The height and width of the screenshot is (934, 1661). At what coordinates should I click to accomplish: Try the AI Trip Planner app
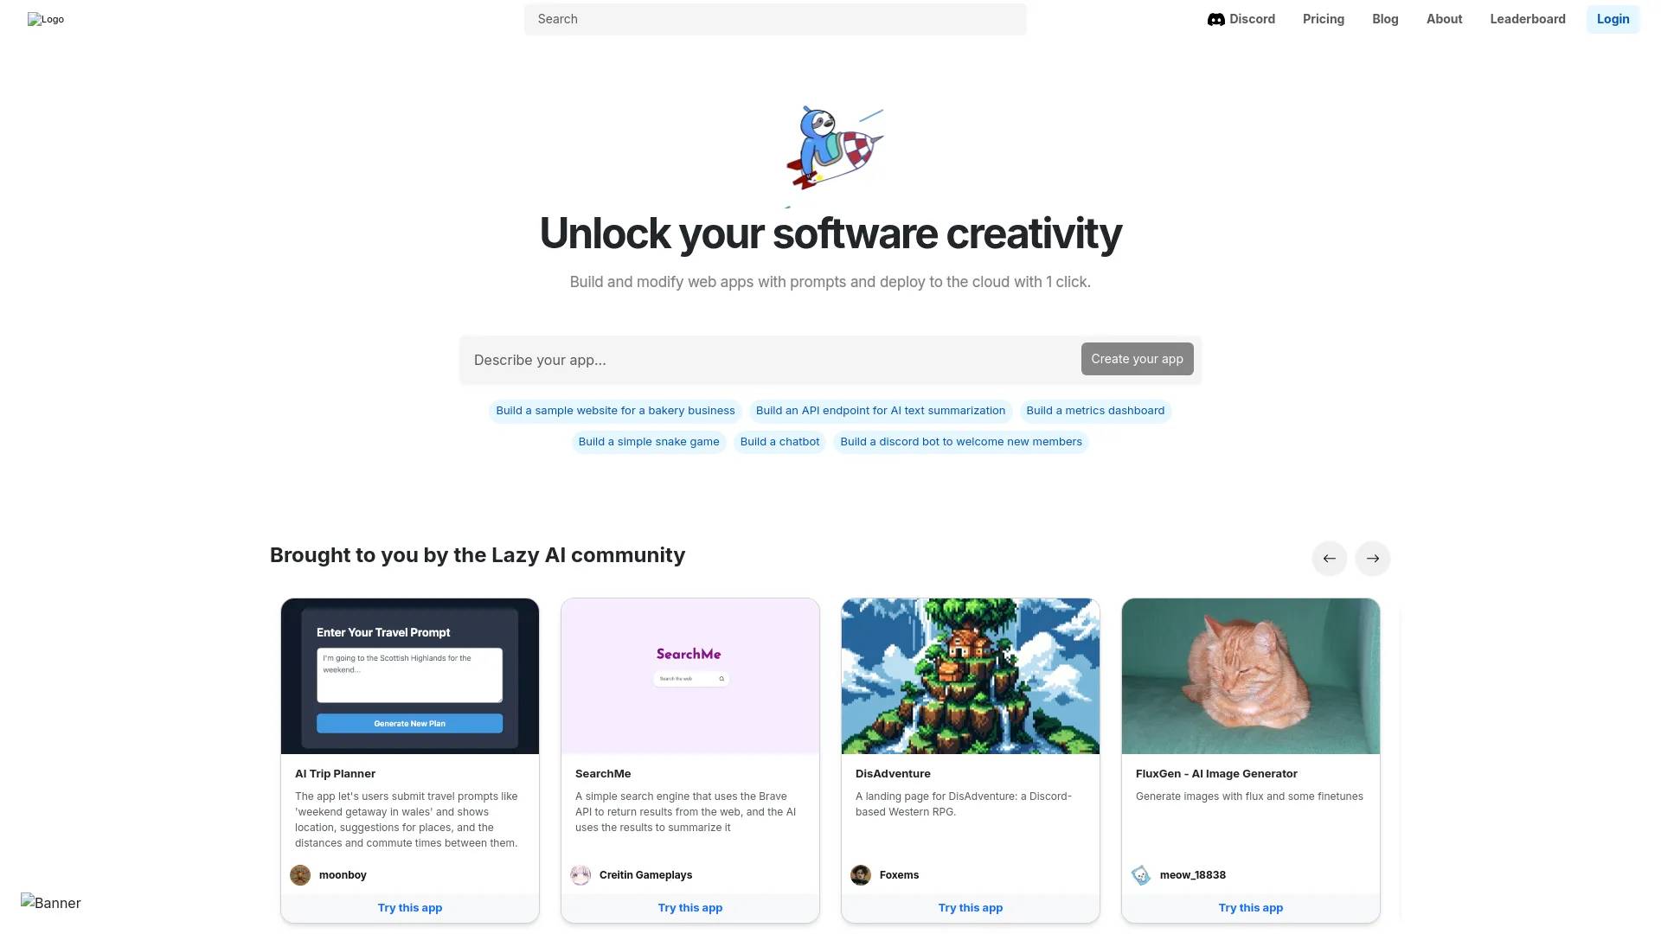409,908
